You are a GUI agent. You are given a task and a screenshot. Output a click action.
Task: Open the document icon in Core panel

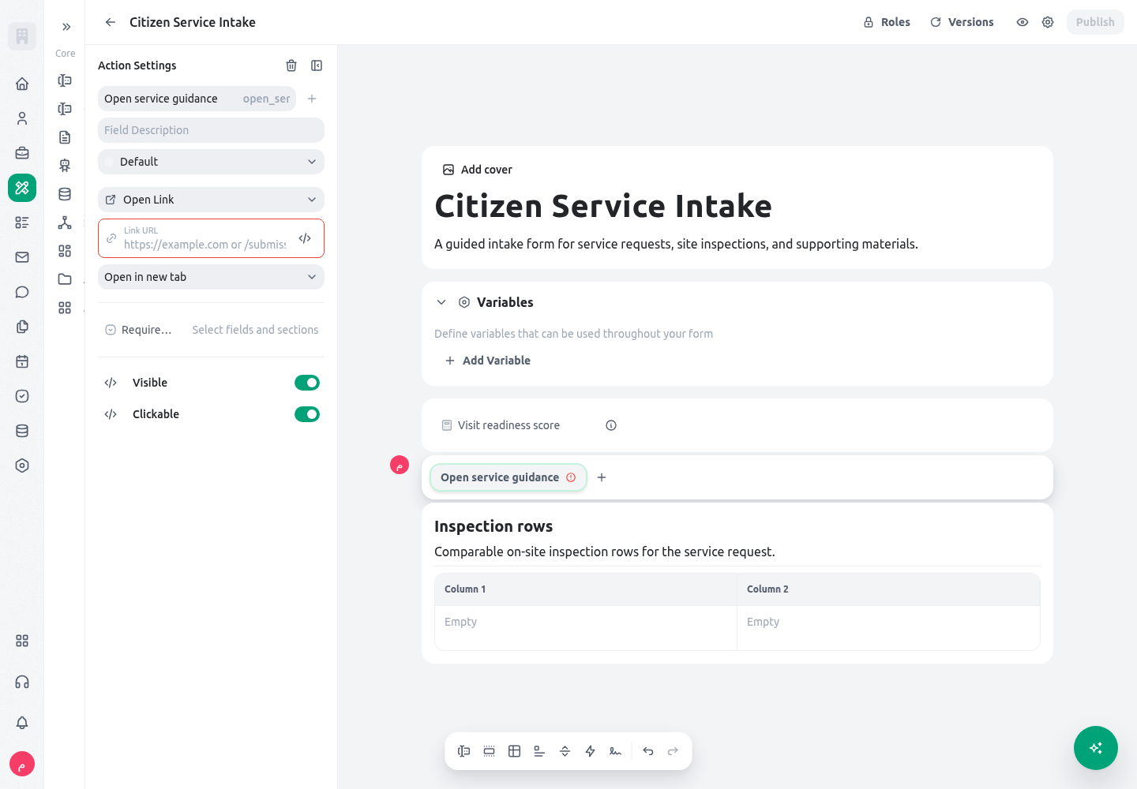pos(65,137)
